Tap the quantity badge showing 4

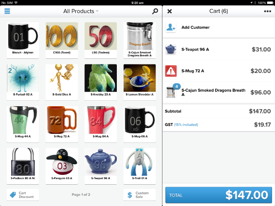(x=177, y=87)
